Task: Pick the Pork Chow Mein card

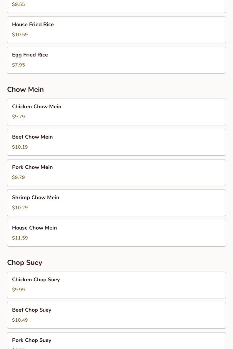Action: pyautogui.click(x=116, y=172)
